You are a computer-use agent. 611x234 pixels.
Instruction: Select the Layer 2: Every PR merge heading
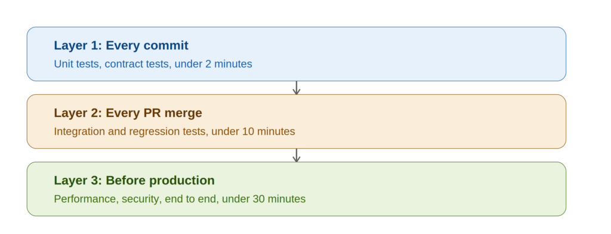(x=128, y=113)
